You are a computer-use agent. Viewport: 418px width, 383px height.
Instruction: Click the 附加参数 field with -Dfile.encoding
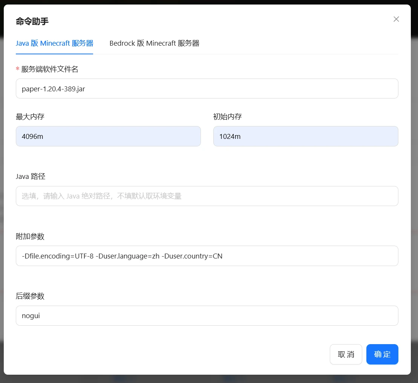pos(207,256)
